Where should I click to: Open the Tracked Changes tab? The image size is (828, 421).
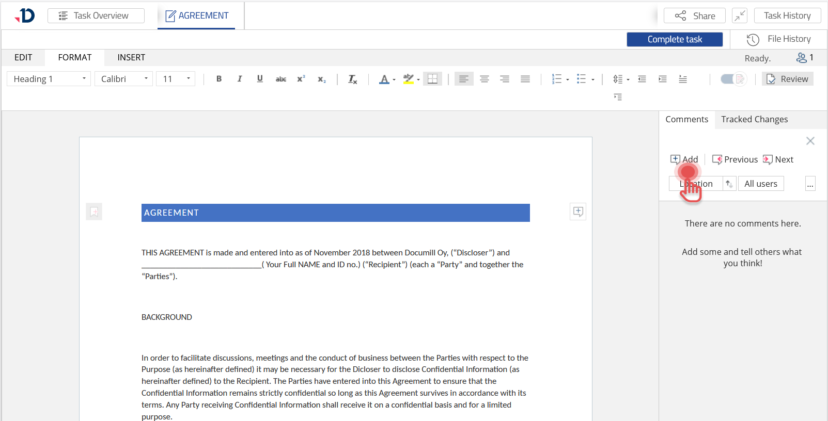[754, 119]
